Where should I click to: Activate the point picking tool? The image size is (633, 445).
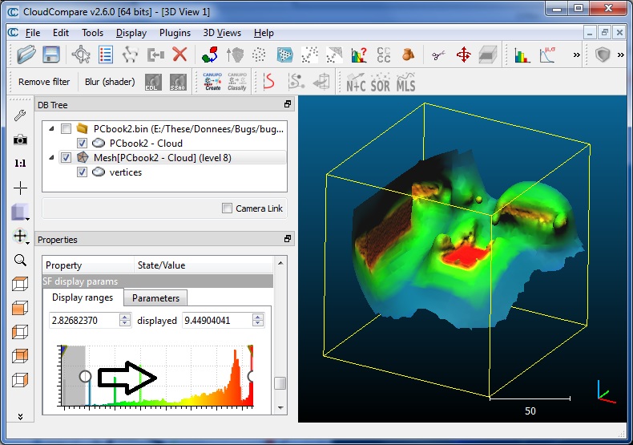click(81, 54)
